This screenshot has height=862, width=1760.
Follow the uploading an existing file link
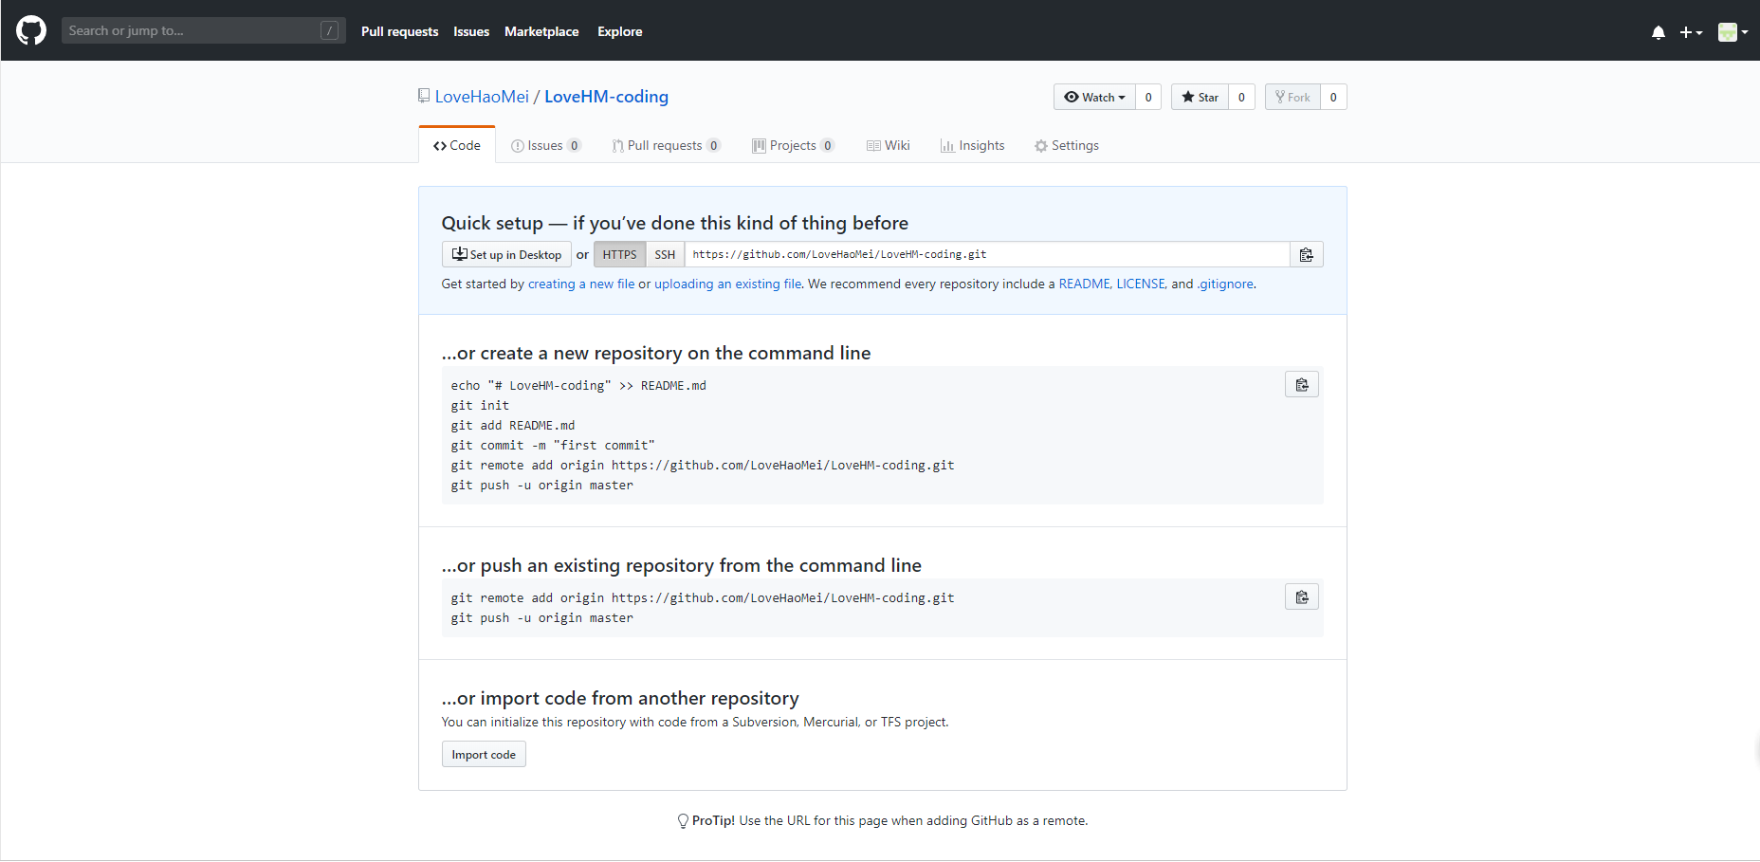pos(727,284)
